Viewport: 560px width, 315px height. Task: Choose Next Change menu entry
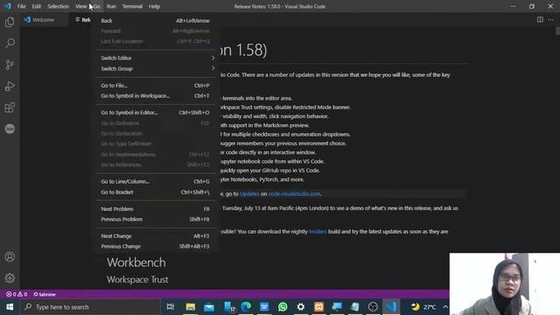tap(156, 236)
